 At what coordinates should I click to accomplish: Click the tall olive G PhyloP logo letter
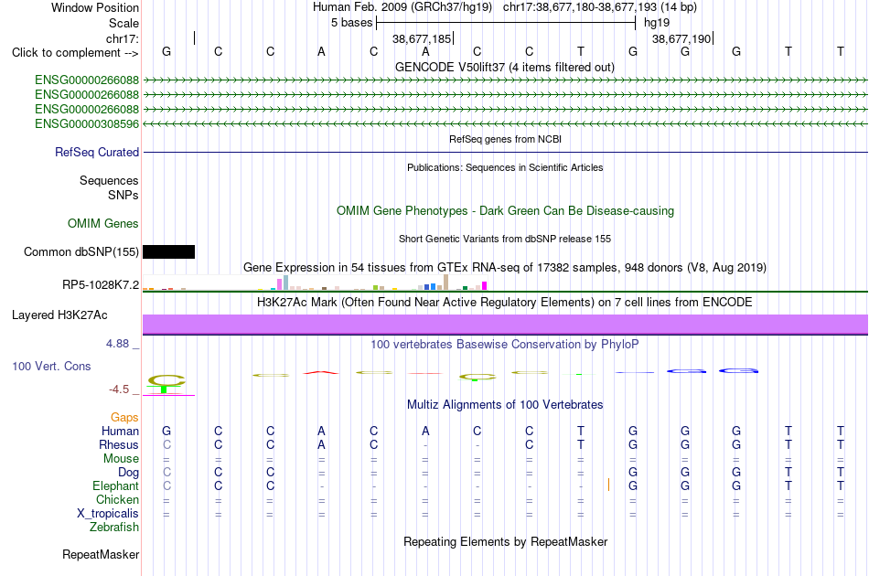coord(166,380)
